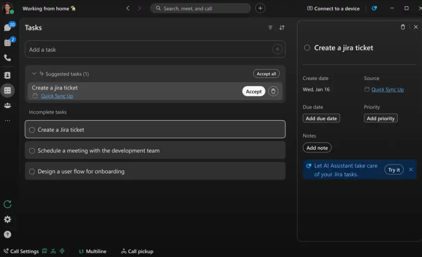Open the Contacts icon in sidebar
The width and height of the screenshot is (422, 257).
click(x=8, y=75)
